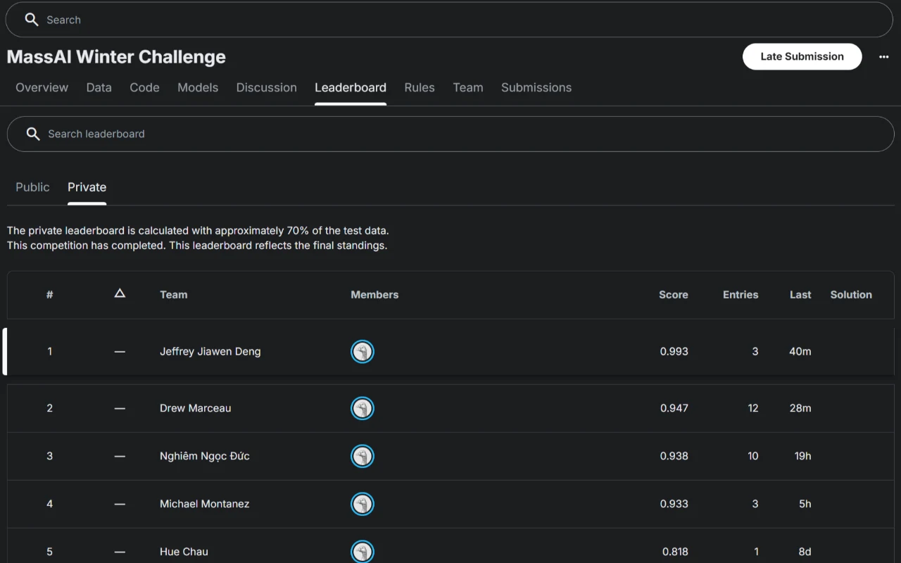Select the Leaderboard tab

tap(351, 87)
